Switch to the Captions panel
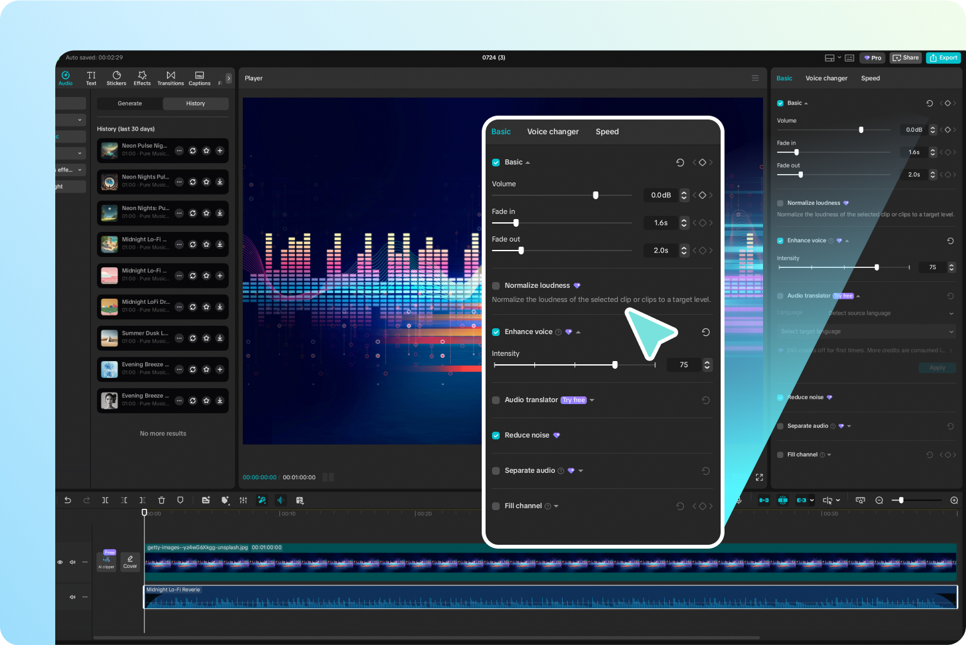This screenshot has height=645, width=966. 199,78
